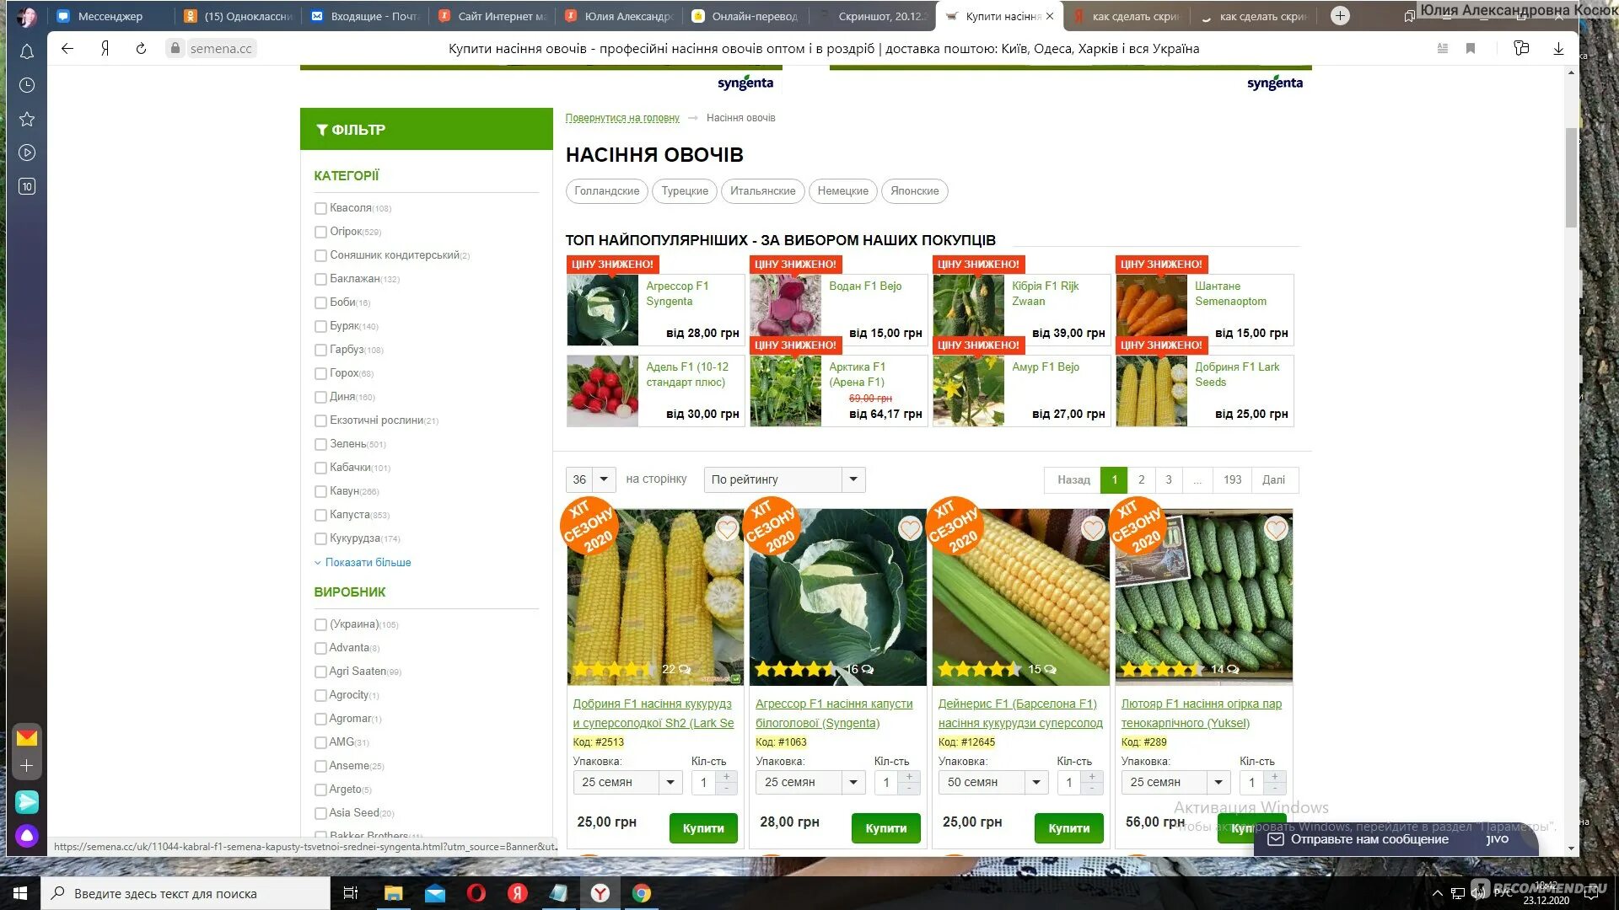Open bookmarks star icon in sidebar
1619x910 pixels.
(27, 119)
